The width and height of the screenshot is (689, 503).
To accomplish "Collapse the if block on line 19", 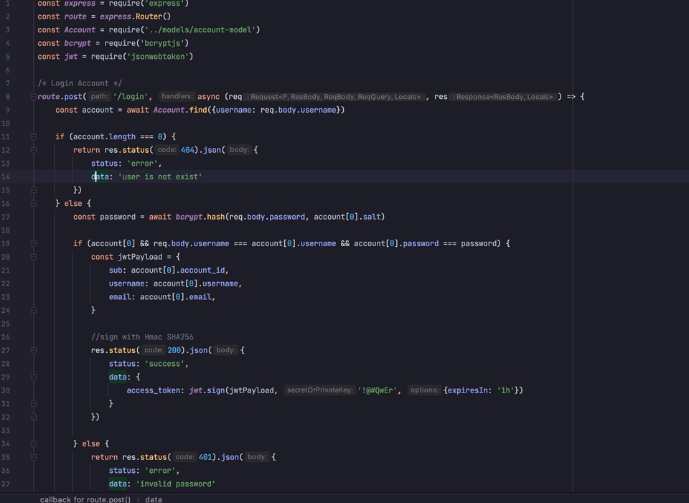I will pyautogui.click(x=34, y=243).
